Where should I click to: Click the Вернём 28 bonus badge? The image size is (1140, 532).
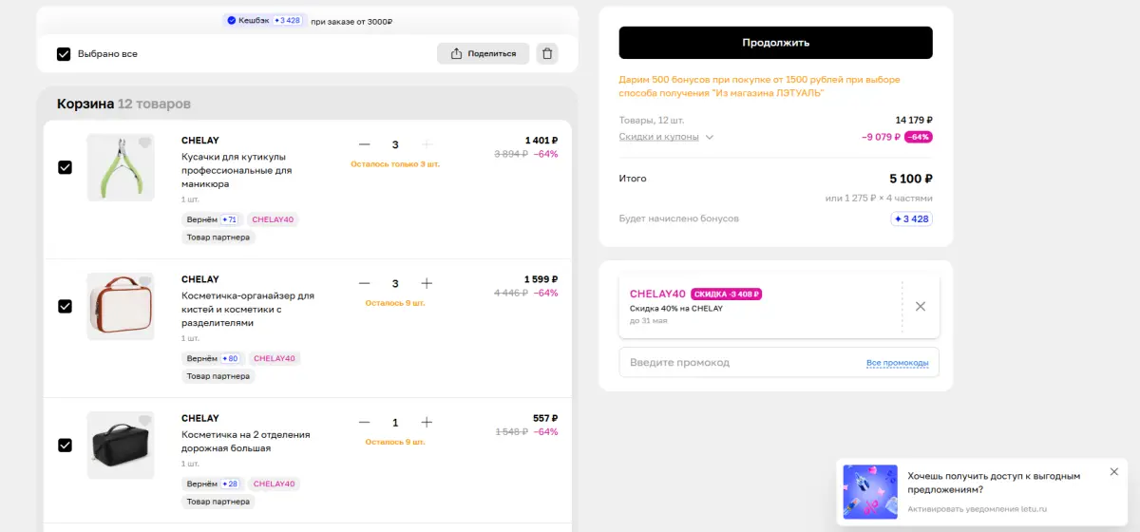tap(213, 484)
